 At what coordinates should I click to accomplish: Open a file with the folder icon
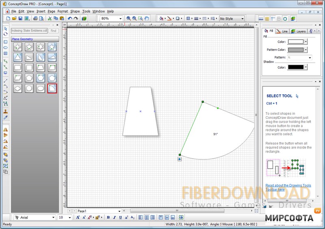pyautogui.click(x=14, y=18)
